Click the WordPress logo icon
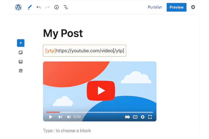 click(18, 7)
